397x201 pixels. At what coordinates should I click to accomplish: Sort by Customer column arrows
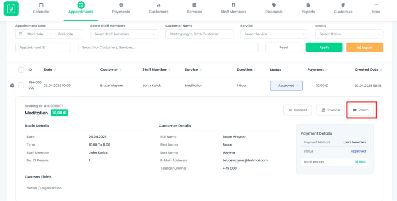(x=121, y=70)
